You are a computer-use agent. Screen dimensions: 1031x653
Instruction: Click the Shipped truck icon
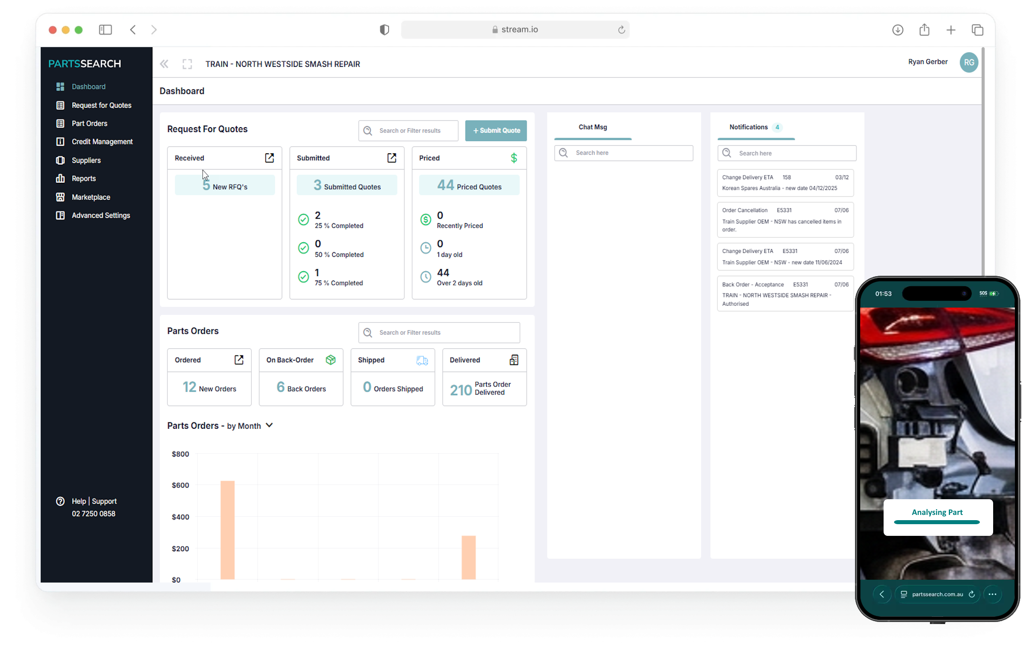[x=422, y=360]
